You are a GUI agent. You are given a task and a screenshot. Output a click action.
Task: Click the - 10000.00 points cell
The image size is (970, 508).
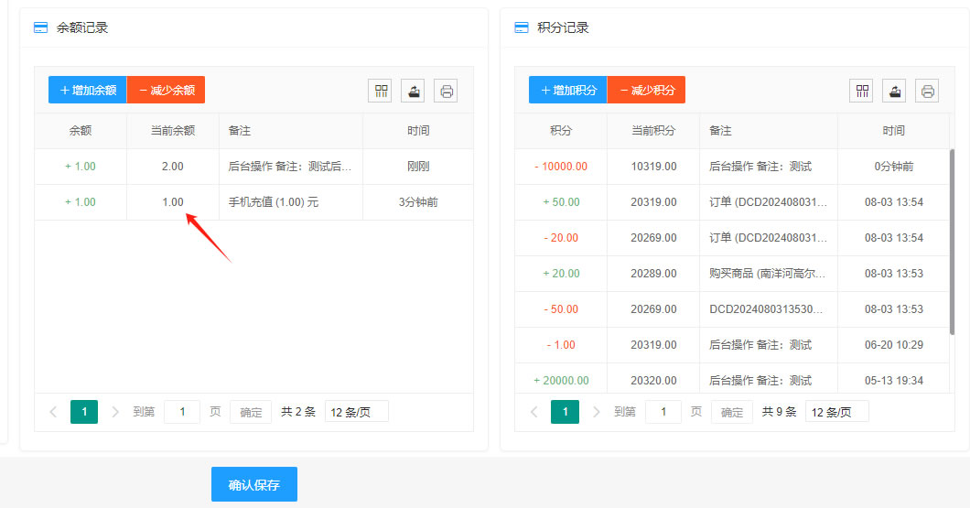click(x=561, y=167)
